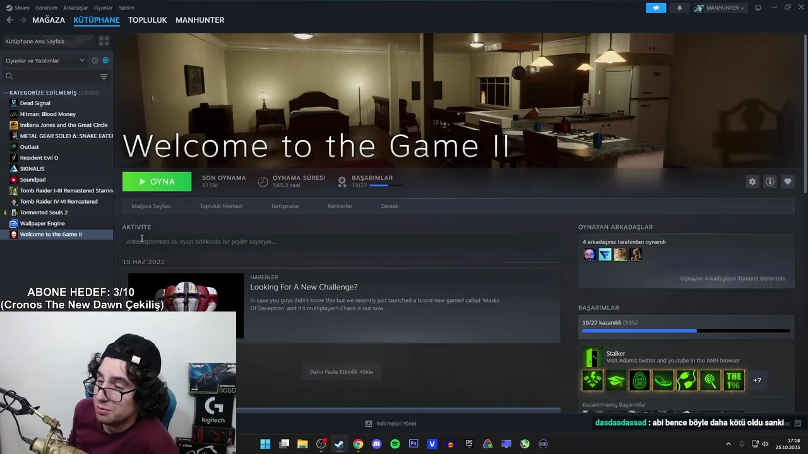View the graduation cap achievement icon
Screen dimensions: 808x454
(616, 380)
